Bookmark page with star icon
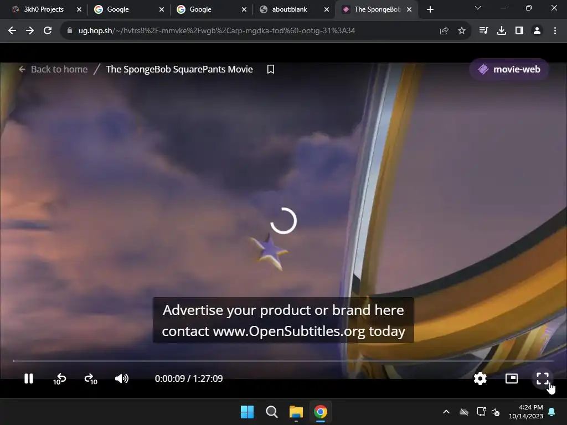This screenshot has height=425, width=567. pyautogui.click(x=462, y=30)
